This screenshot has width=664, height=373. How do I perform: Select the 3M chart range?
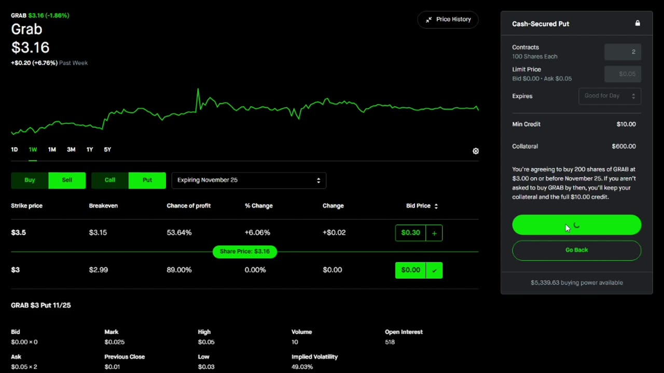[71, 150]
